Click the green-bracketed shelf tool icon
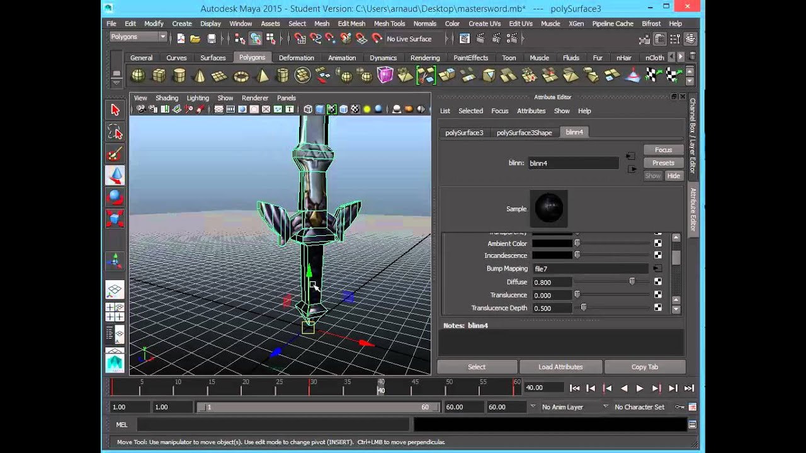806x453 pixels. [x=426, y=76]
